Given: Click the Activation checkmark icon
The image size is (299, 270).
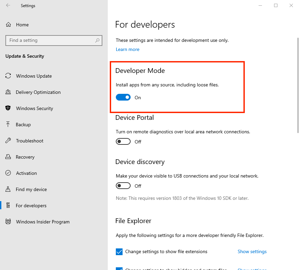Looking at the screenshot, I should tap(8, 173).
